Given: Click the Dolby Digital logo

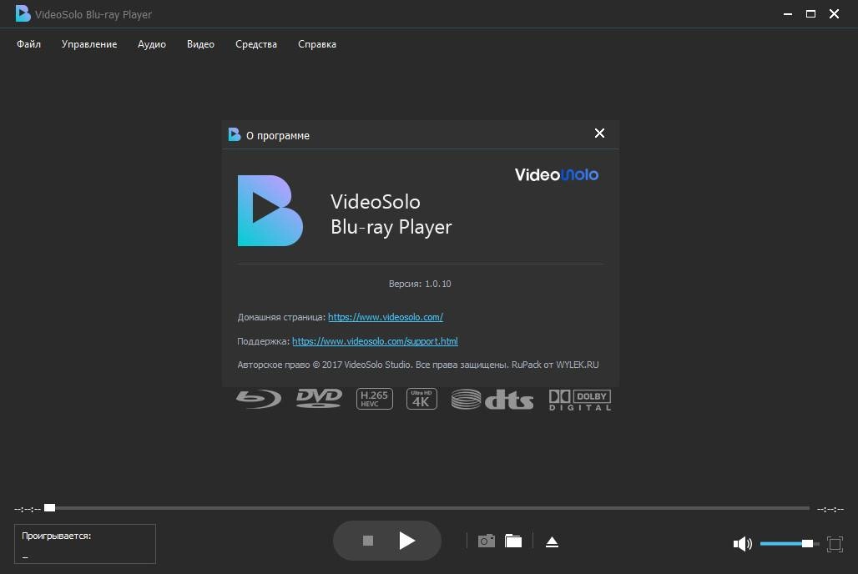Looking at the screenshot, I should pyautogui.click(x=580, y=400).
